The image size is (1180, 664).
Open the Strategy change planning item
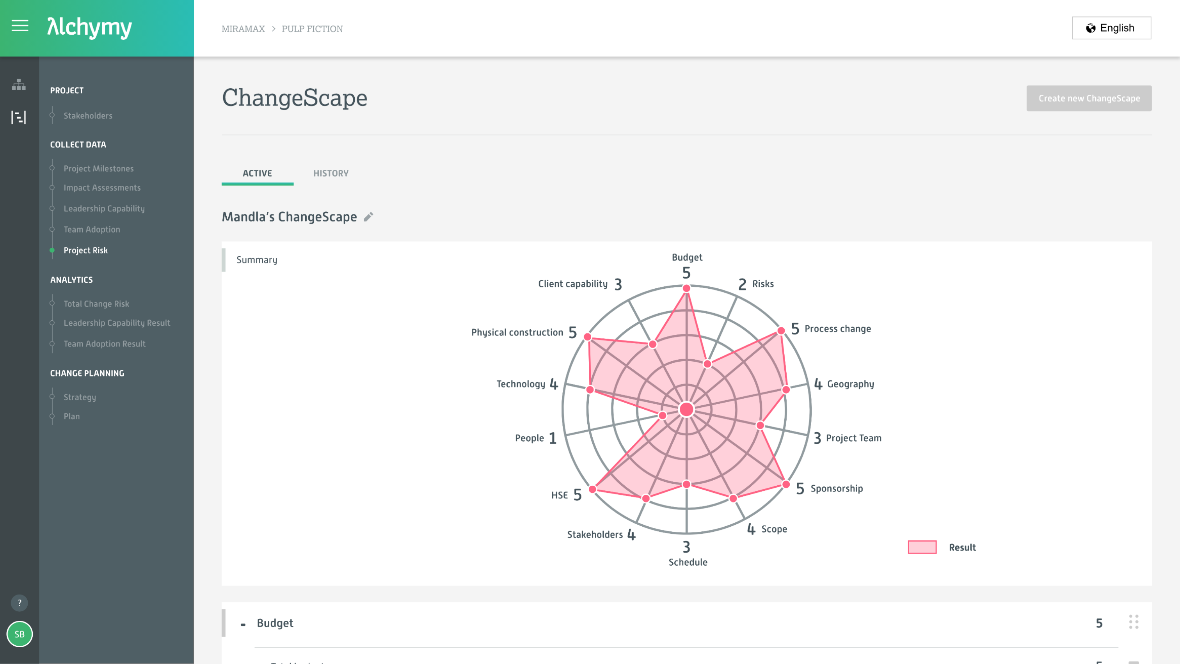pyautogui.click(x=80, y=397)
